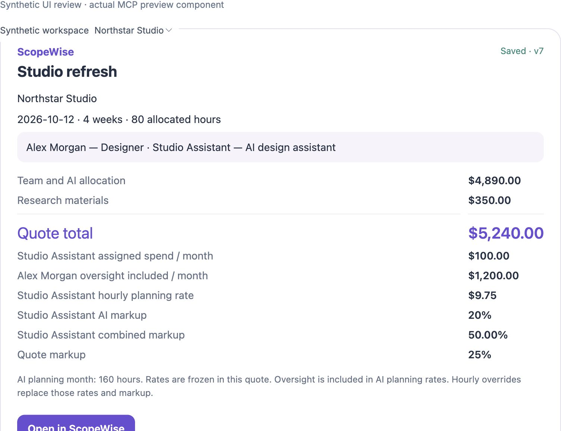Image resolution: width=561 pixels, height=431 pixels.
Task: Click the ScopeWise brand label
Action: click(x=46, y=52)
